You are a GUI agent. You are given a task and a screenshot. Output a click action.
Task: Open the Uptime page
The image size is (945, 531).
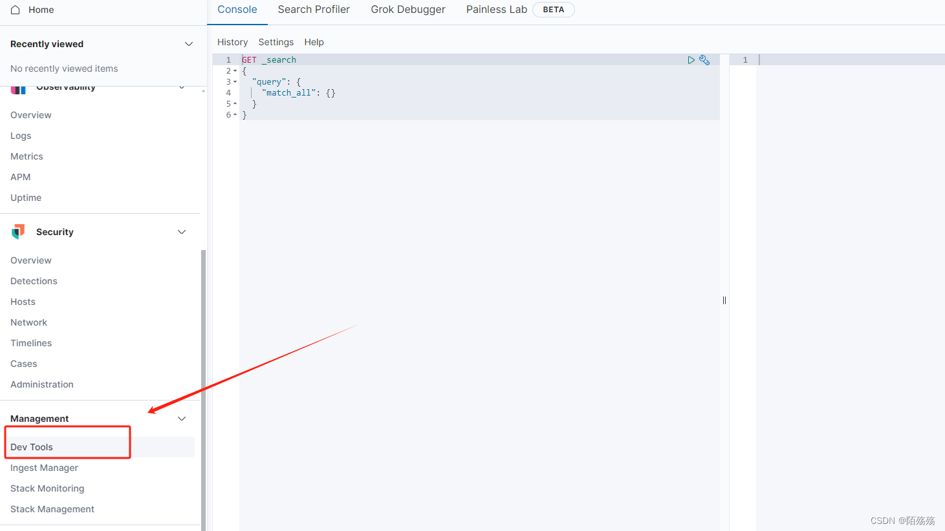coord(26,198)
